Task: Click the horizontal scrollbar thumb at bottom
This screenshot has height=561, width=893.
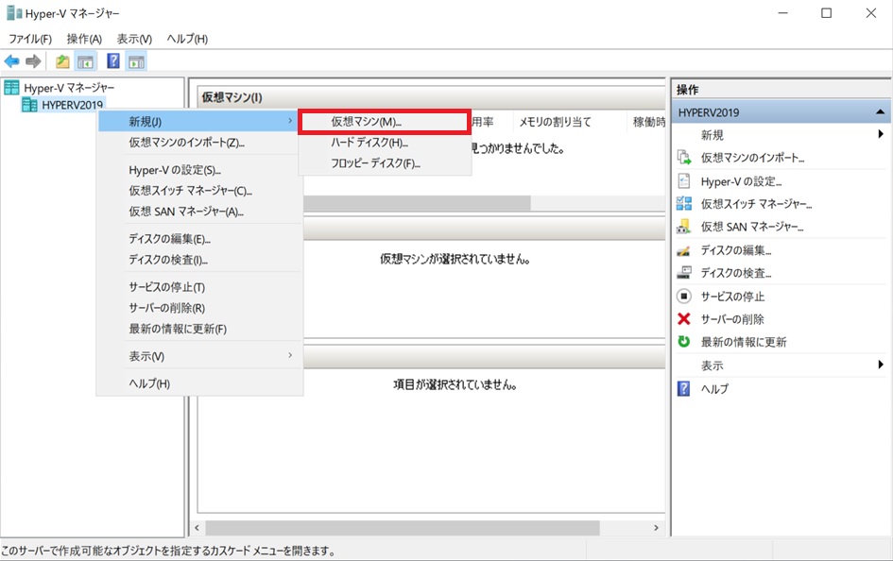Action: 402,528
